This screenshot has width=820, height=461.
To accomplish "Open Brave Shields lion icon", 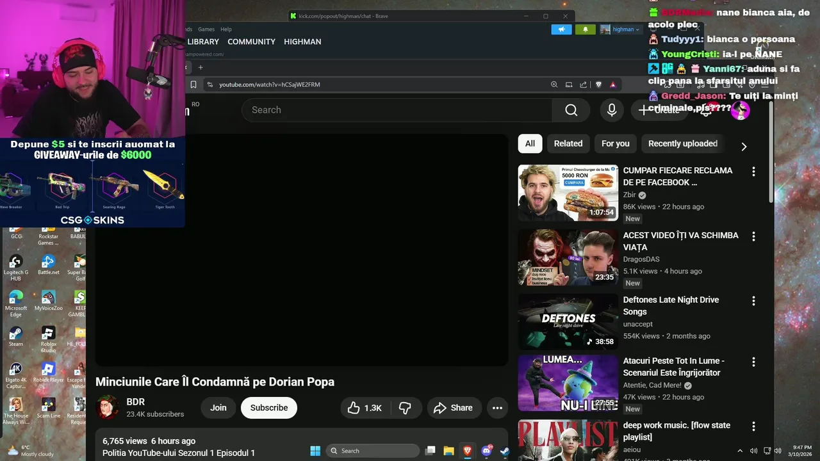I will [x=598, y=85].
